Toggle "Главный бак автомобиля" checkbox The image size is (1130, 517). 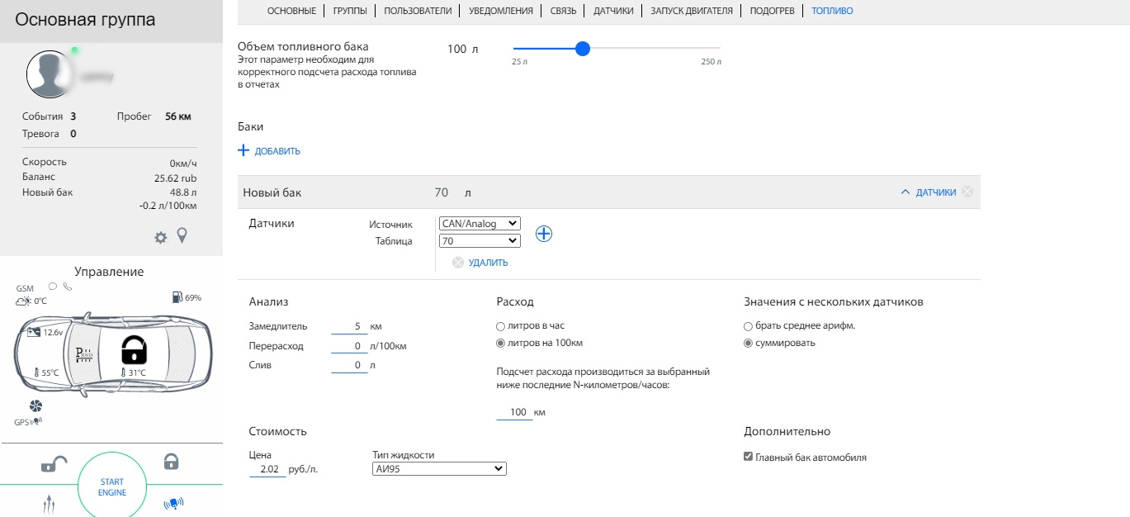tap(748, 457)
